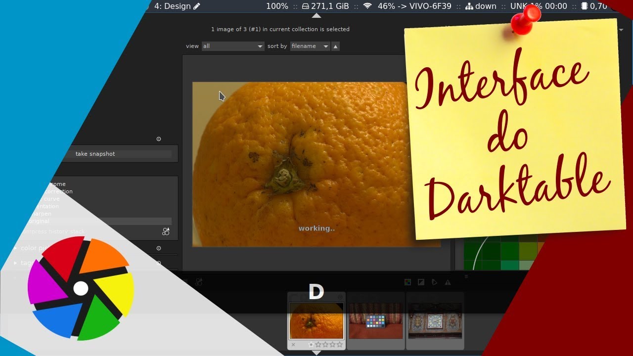Click the 100% status bar entry

click(277, 6)
